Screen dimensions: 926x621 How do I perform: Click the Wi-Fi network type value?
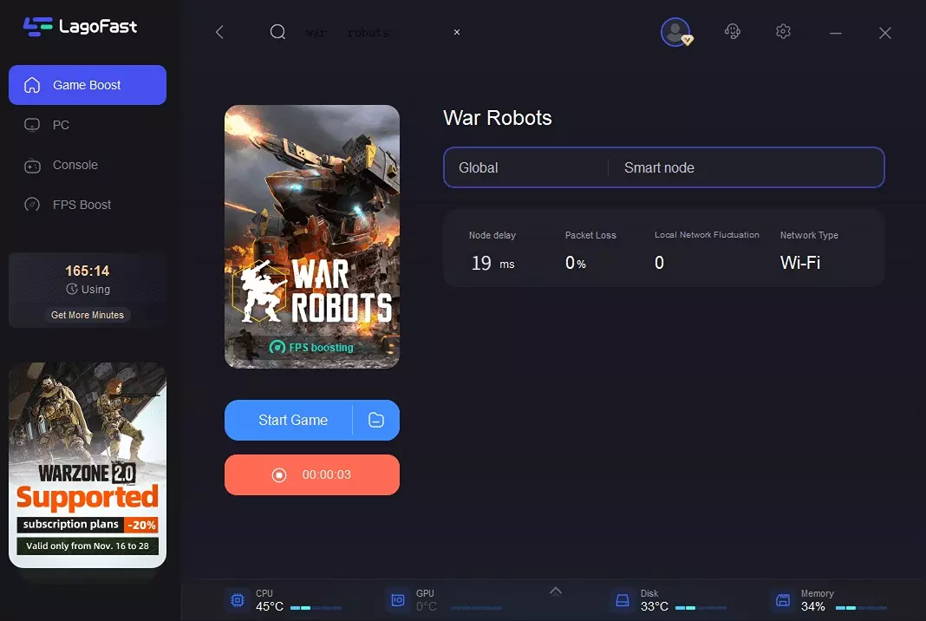(800, 263)
